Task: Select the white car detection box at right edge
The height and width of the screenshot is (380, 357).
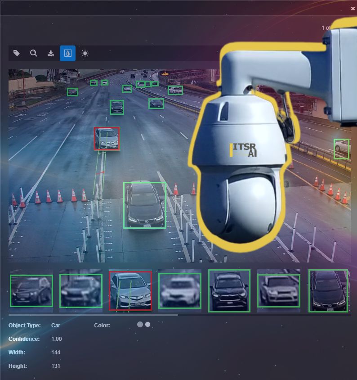Action: click(342, 149)
